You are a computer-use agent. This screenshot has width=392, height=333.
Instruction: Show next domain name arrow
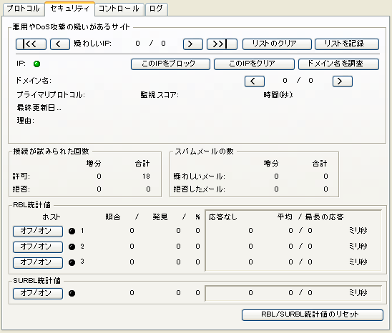[343, 81]
